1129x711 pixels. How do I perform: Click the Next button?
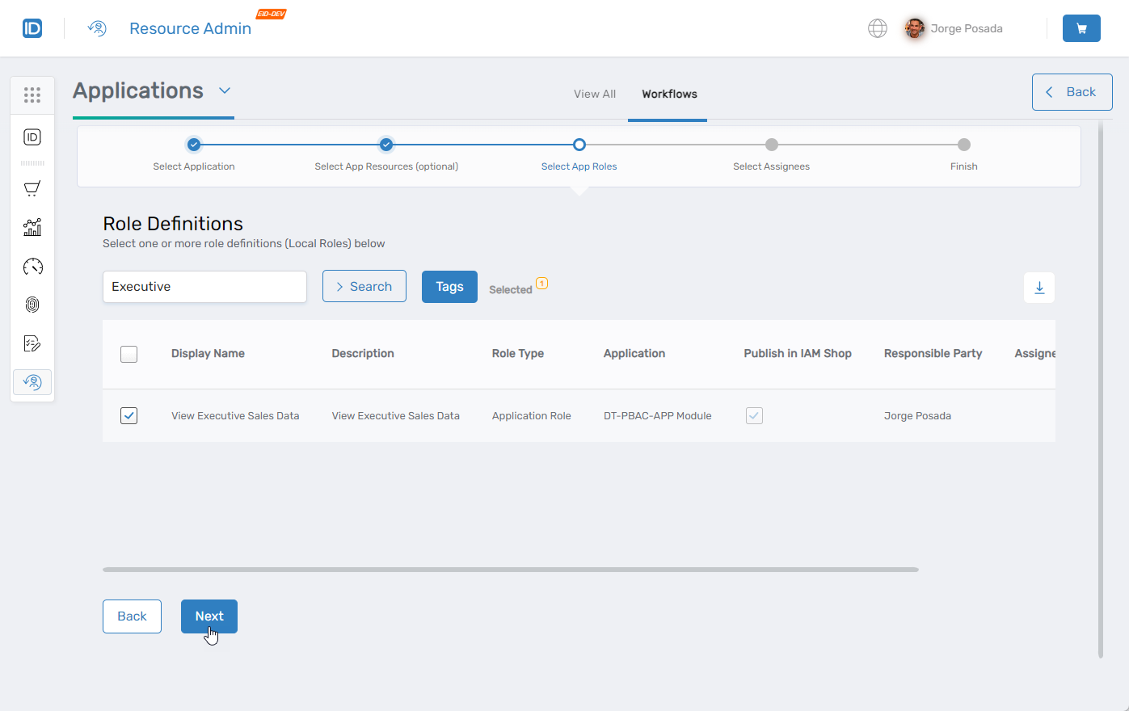coord(209,616)
